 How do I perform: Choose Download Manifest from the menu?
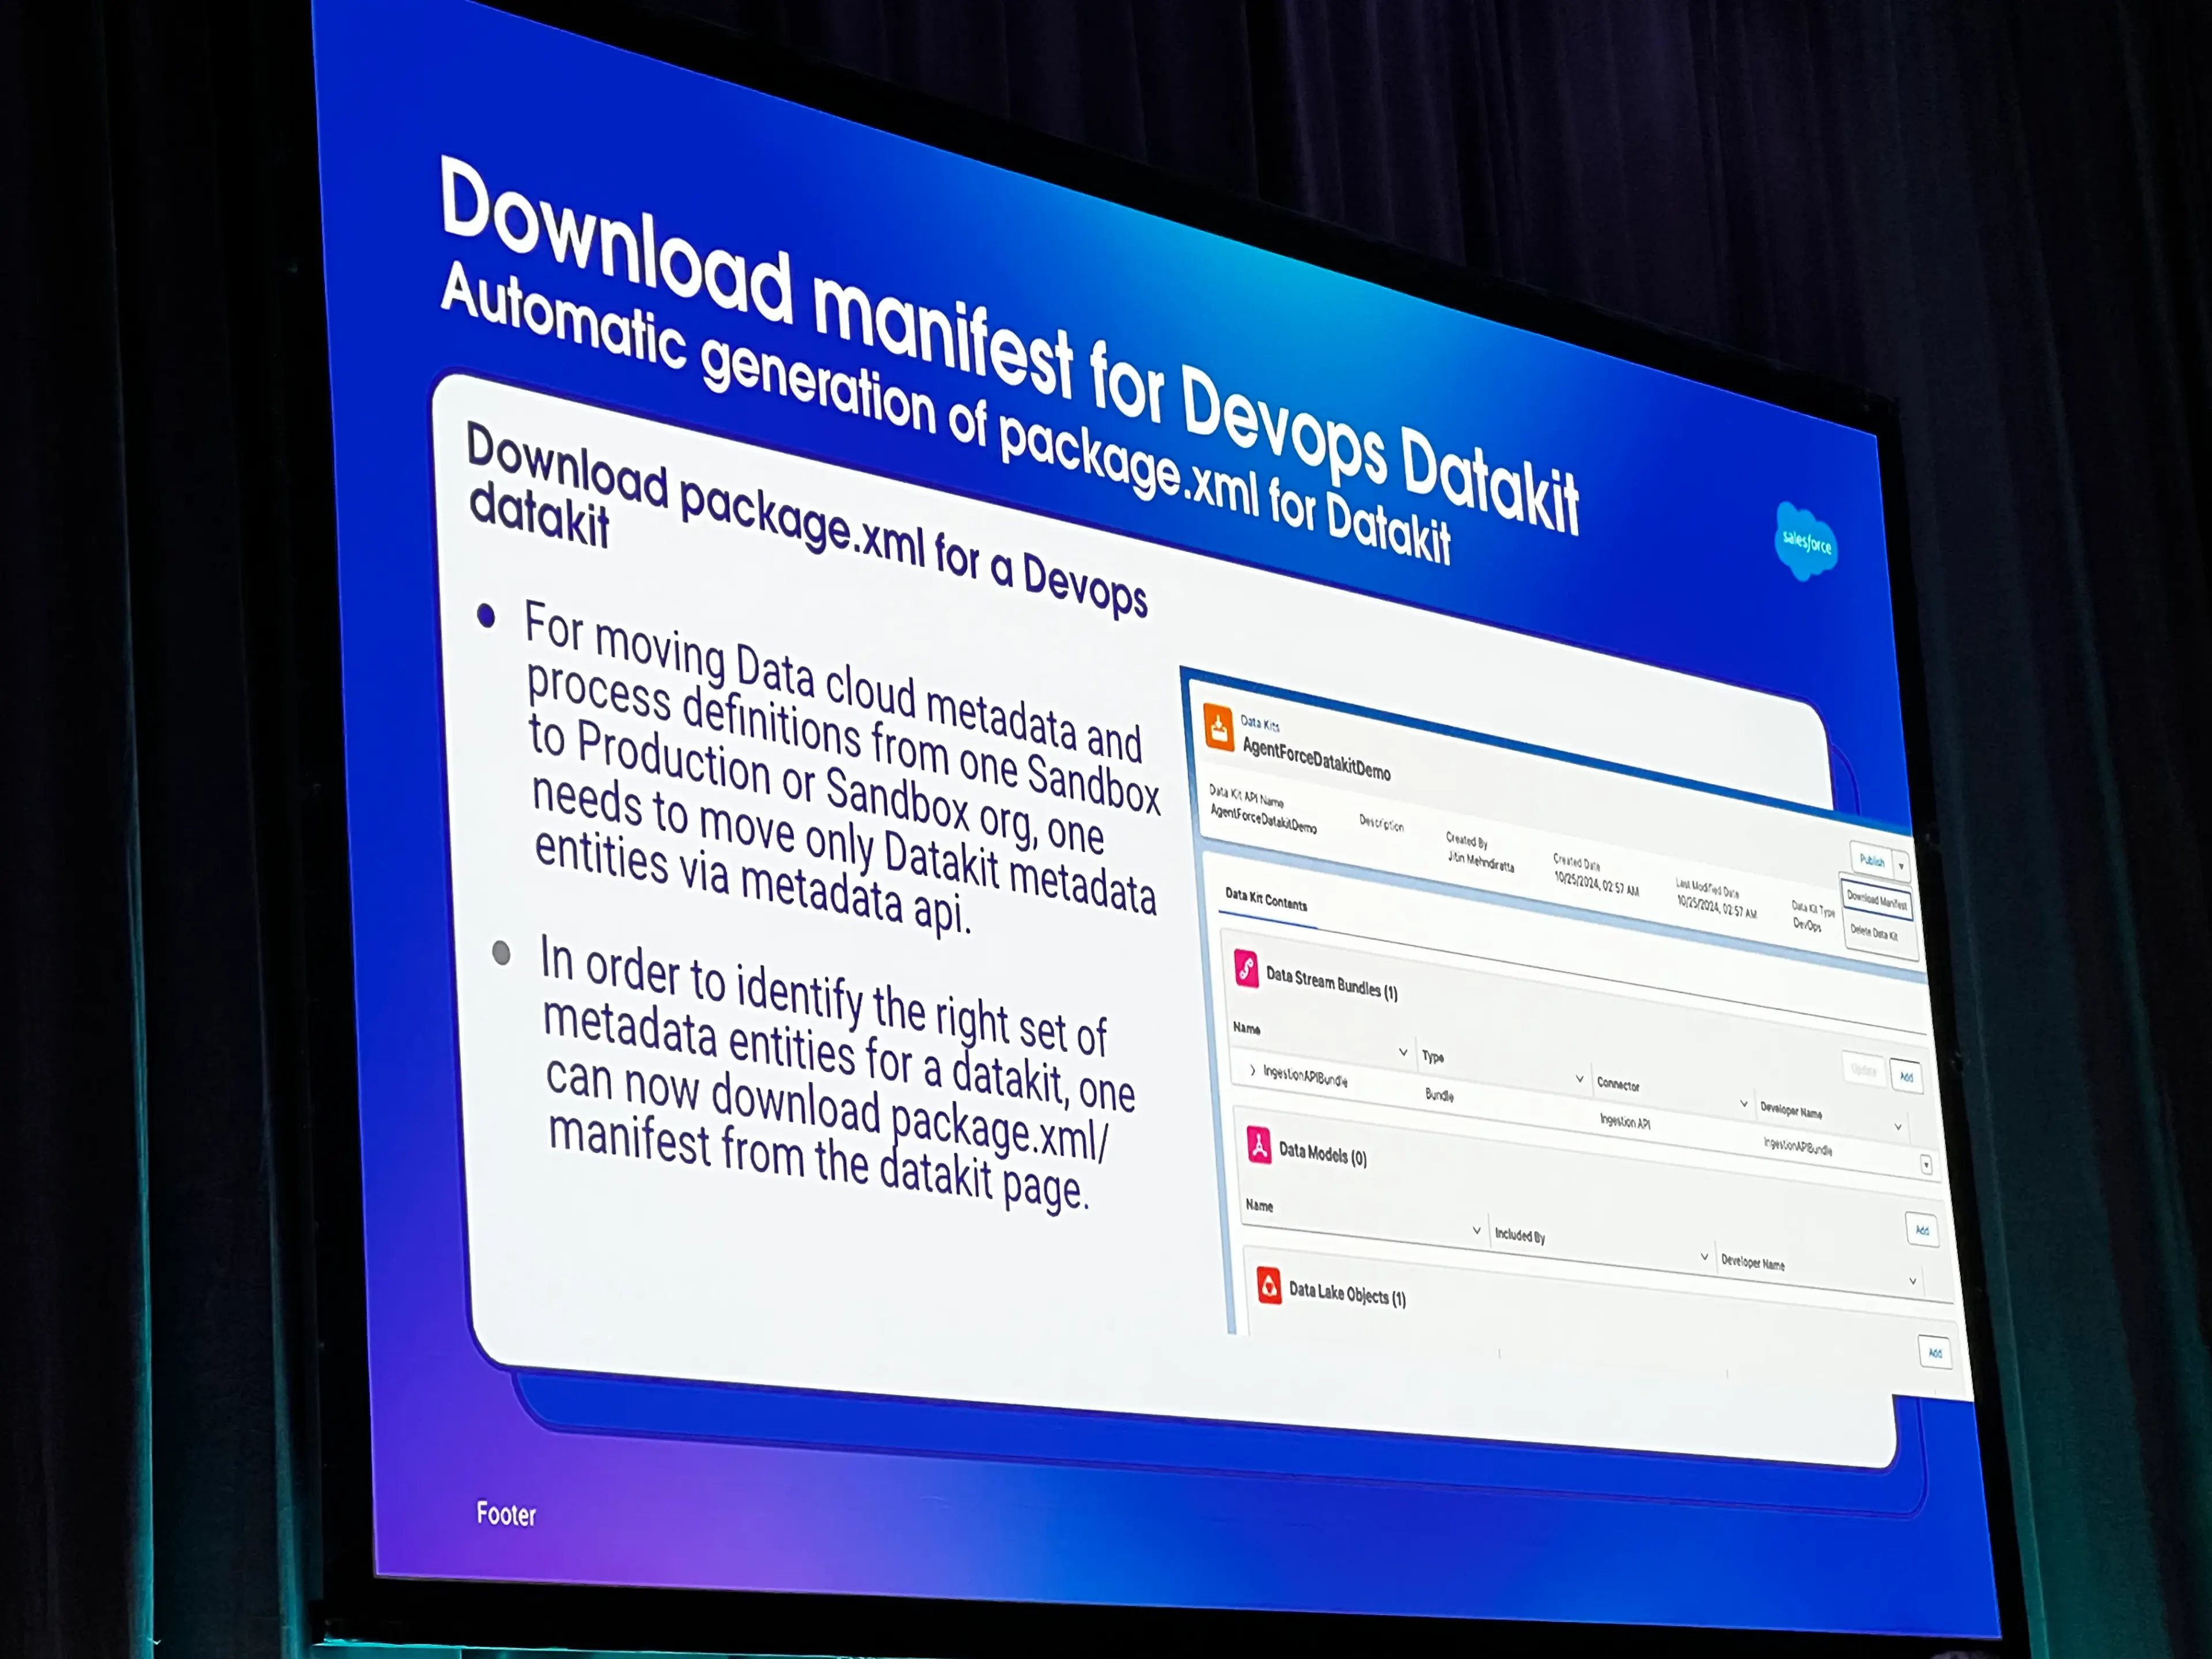point(1877,901)
